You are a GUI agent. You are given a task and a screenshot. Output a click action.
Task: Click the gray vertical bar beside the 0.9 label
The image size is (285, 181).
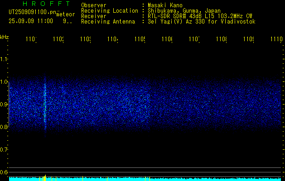pyautogui.click(x=9, y=105)
